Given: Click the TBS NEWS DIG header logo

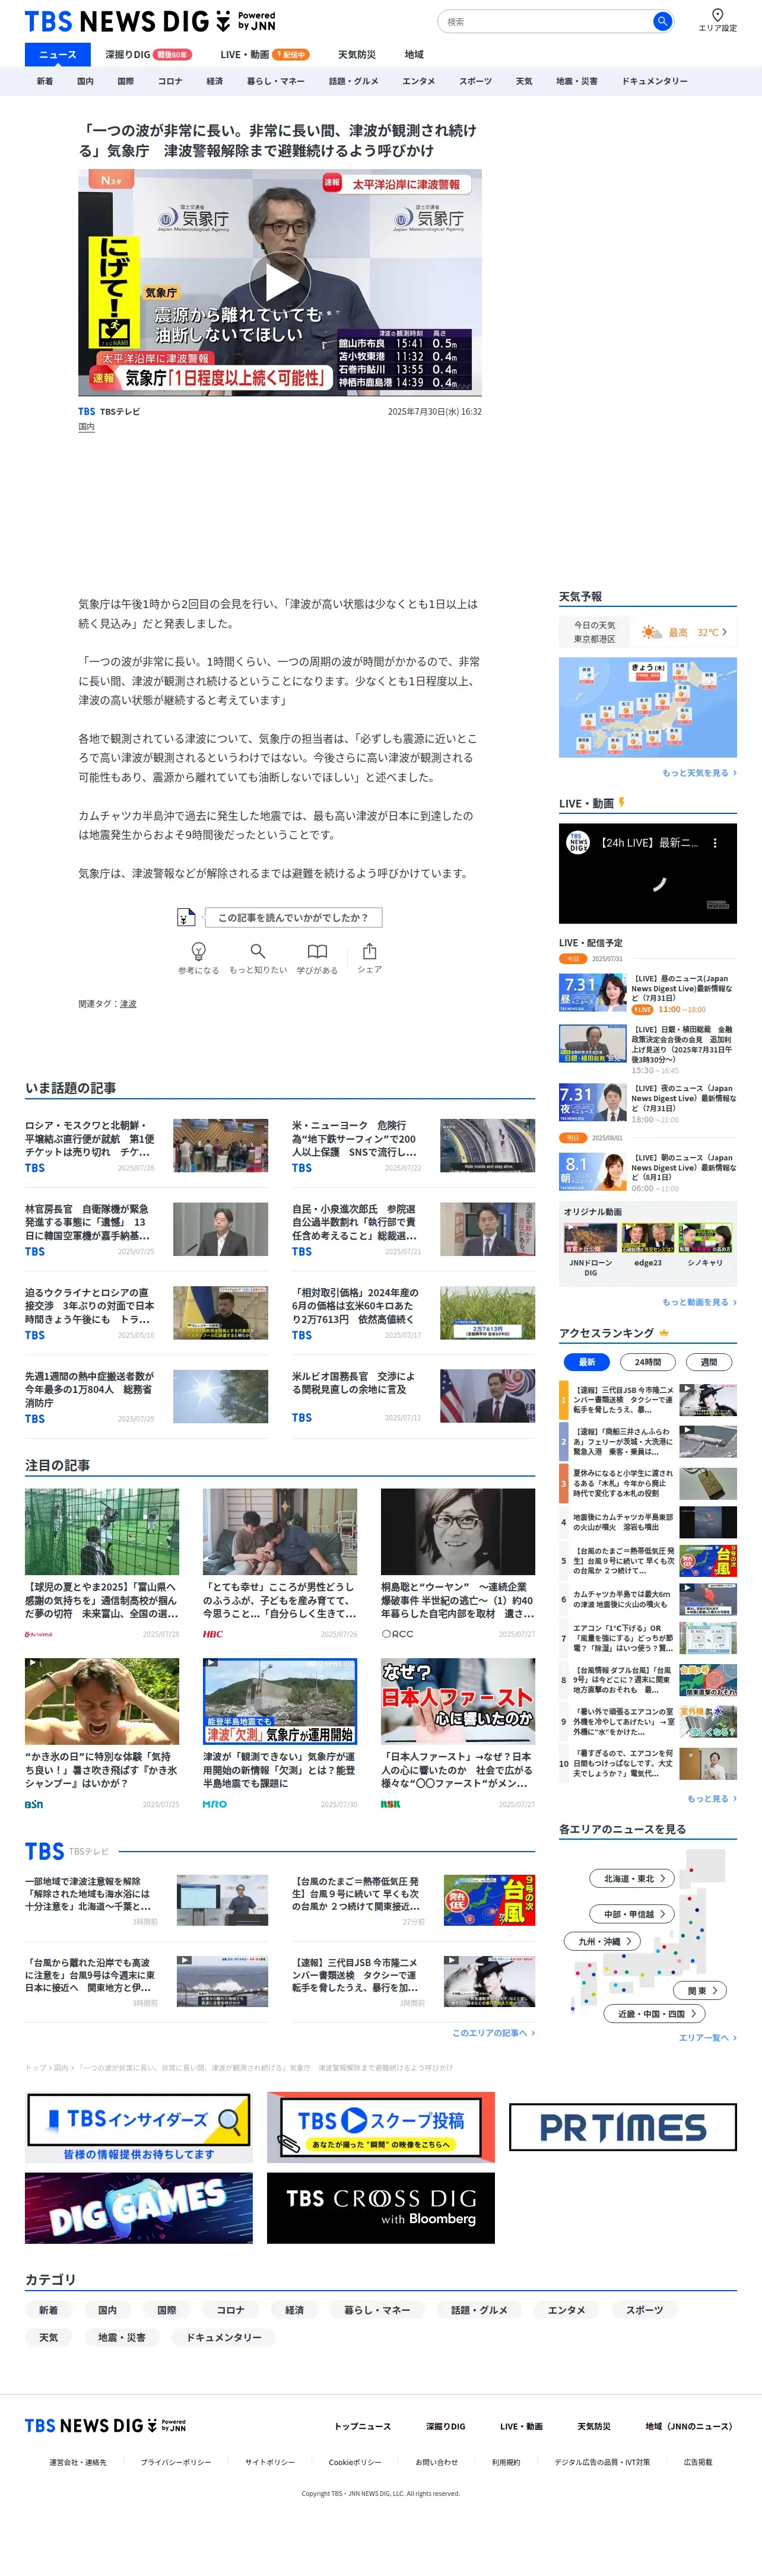Looking at the screenshot, I should click(x=150, y=21).
